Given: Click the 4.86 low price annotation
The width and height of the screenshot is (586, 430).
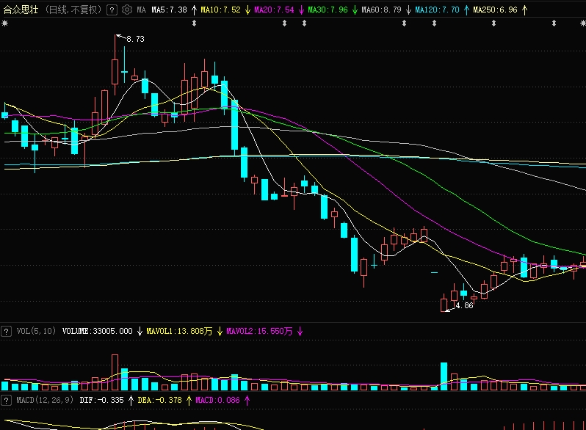Looking at the screenshot, I should tap(465, 305).
